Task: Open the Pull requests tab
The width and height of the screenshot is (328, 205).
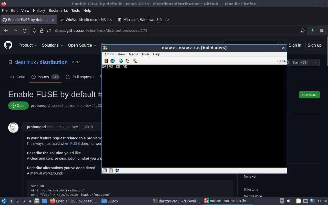Action: tap(80, 77)
